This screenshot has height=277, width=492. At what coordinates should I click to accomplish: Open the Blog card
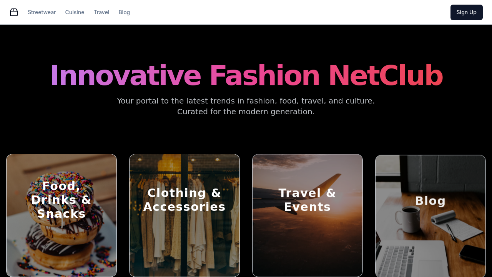pyautogui.click(x=430, y=215)
